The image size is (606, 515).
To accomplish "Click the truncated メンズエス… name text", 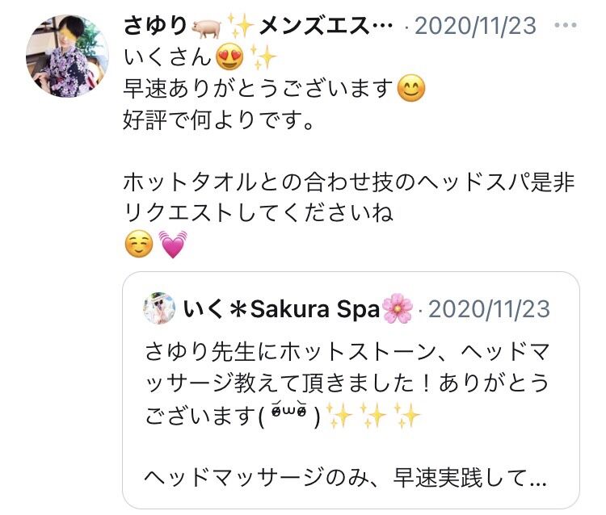I will tap(326, 26).
